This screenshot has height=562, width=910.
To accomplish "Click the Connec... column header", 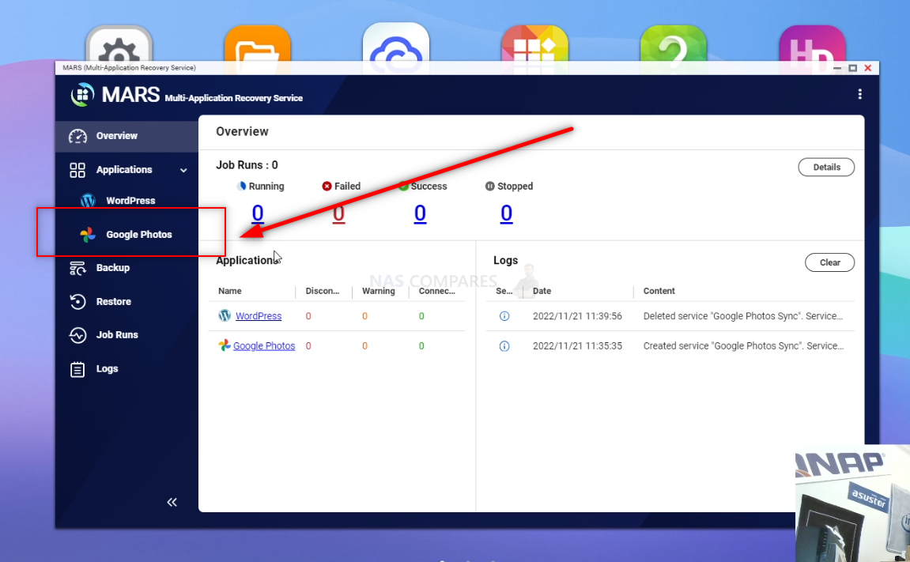I will point(437,291).
